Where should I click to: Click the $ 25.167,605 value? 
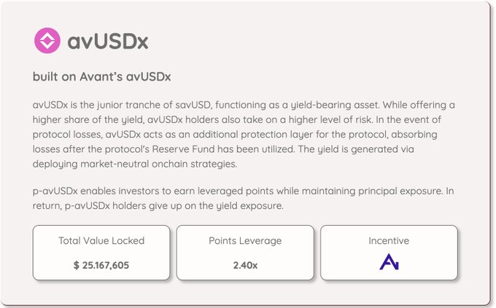101,265
